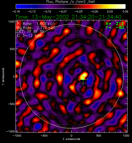This screenshot has height=143, width=132.
Task: Click the X= 212 coordinate readout
Action: (x=115, y=24)
